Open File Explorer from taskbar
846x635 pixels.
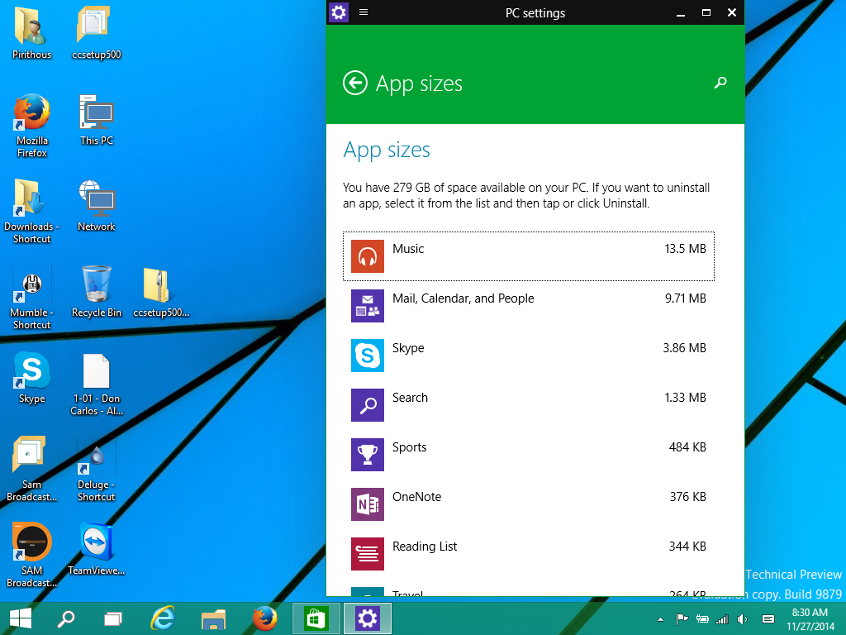point(213,618)
